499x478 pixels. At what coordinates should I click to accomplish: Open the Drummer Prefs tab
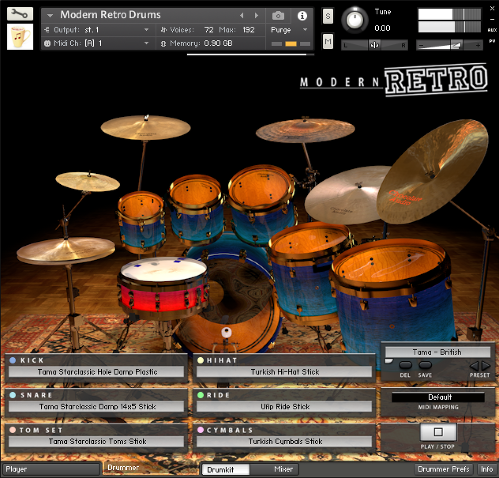(443, 469)
